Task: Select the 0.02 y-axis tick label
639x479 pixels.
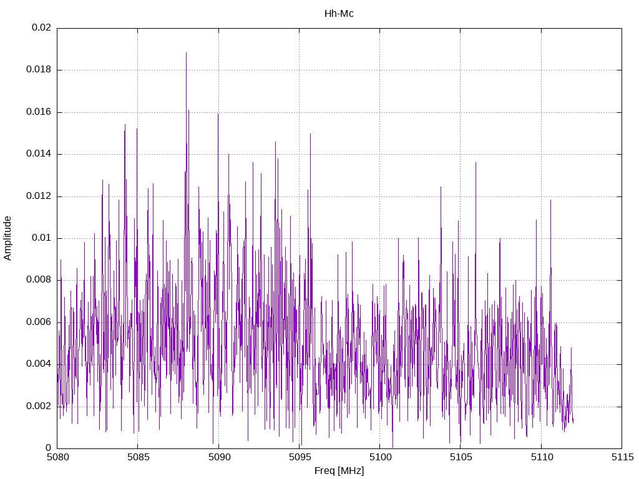Action: [41, 28]
